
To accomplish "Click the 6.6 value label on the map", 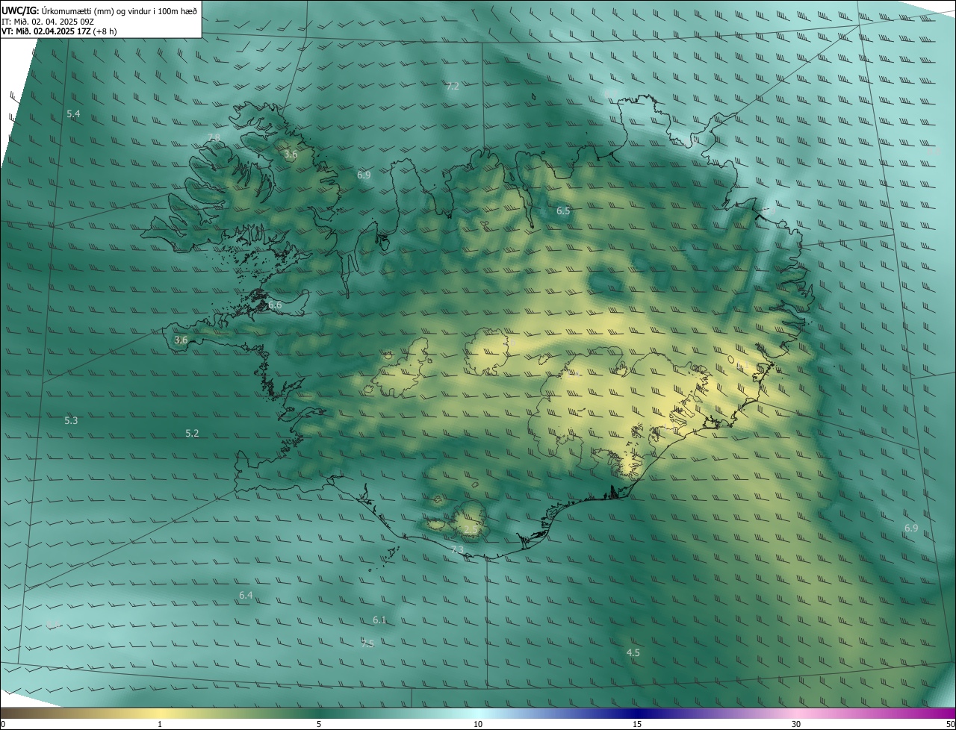I will (x=275, y=305).
